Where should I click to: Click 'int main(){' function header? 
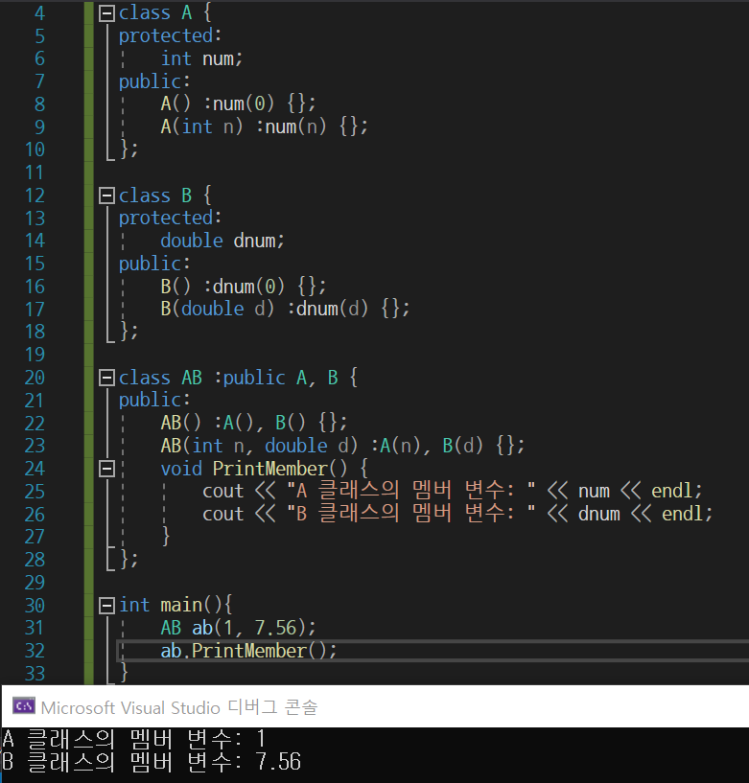coord(176,606)
